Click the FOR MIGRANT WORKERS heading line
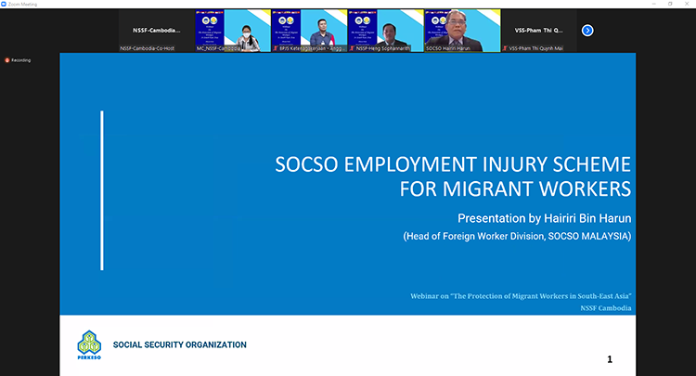Image resolution: width=696 pixels, height=376 pixels. [515, 189]
